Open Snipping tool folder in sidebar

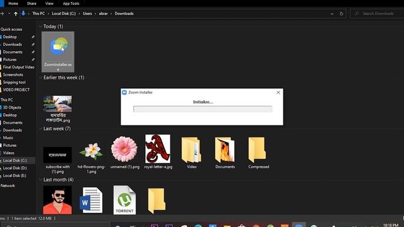click(14, 83)
